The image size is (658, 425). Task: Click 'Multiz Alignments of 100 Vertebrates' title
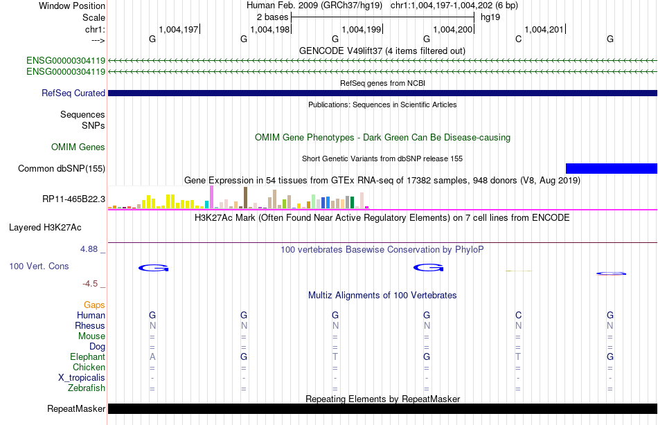point(382,296)
